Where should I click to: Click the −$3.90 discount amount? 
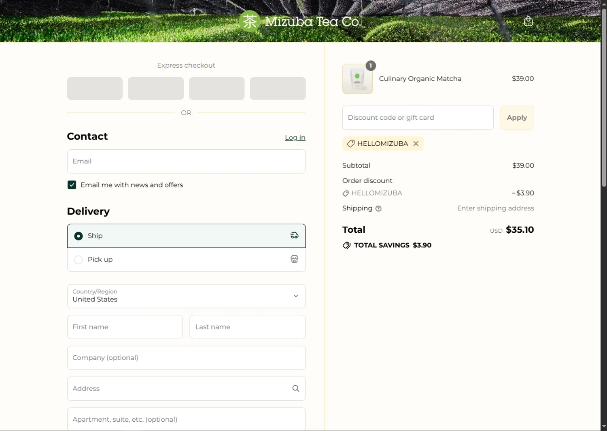coord(523,193)
